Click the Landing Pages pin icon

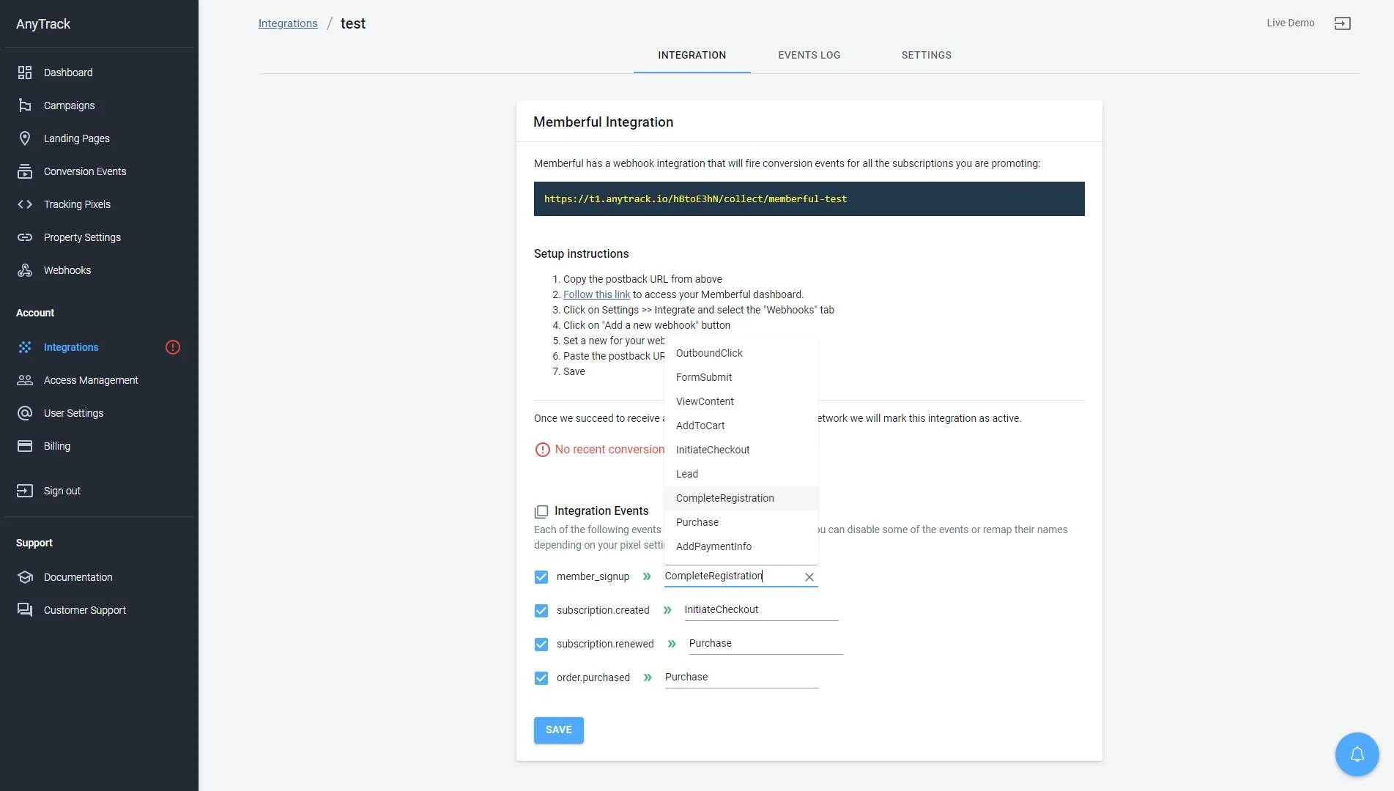pos(25,138)
